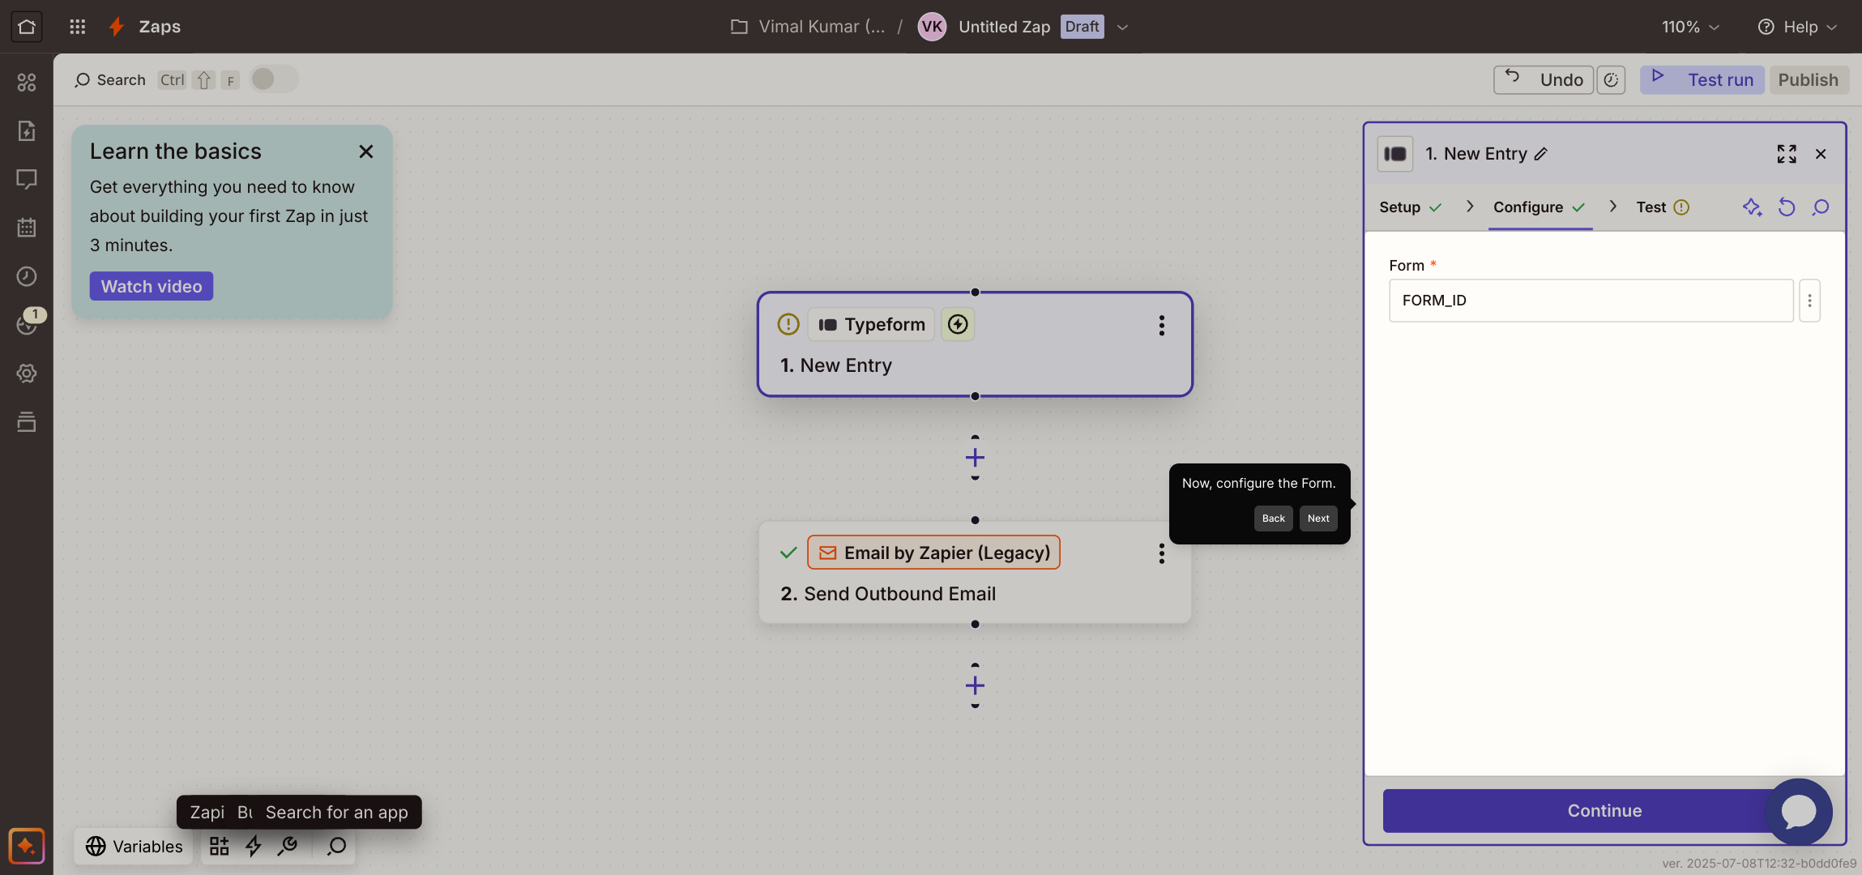Launch the AI Copilot sparkle button
Viewport: 1862px width, 875px height.
pyautogui.click(x=27, y=847)
